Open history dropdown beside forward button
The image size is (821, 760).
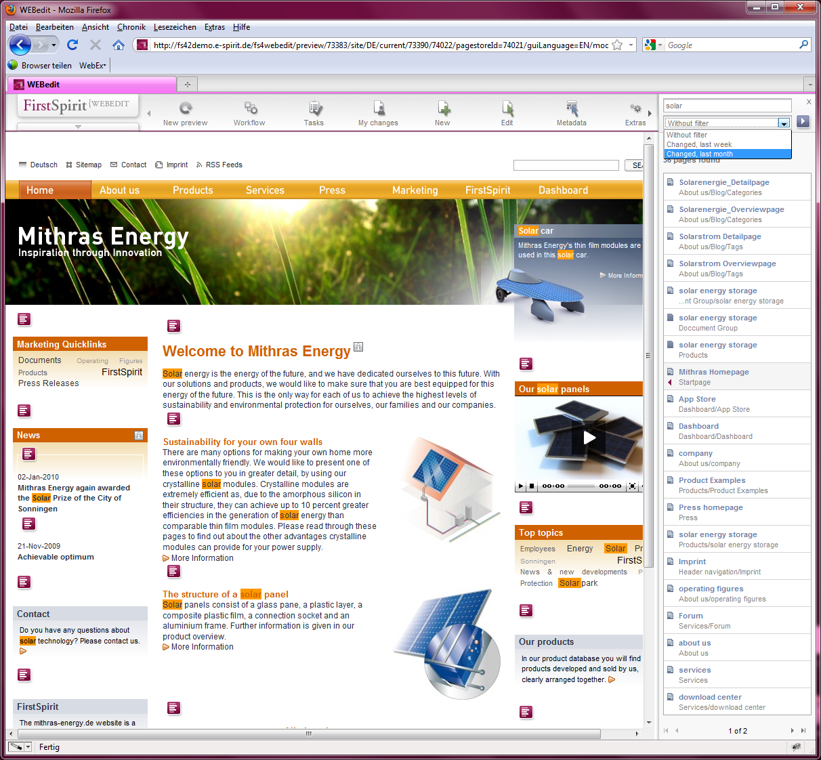click(x=54, y=45)
